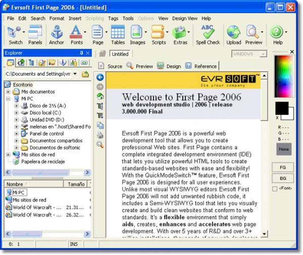Click the magnifier search icon in Reference sidebar

pyautogui.click(x=100, y=144)
